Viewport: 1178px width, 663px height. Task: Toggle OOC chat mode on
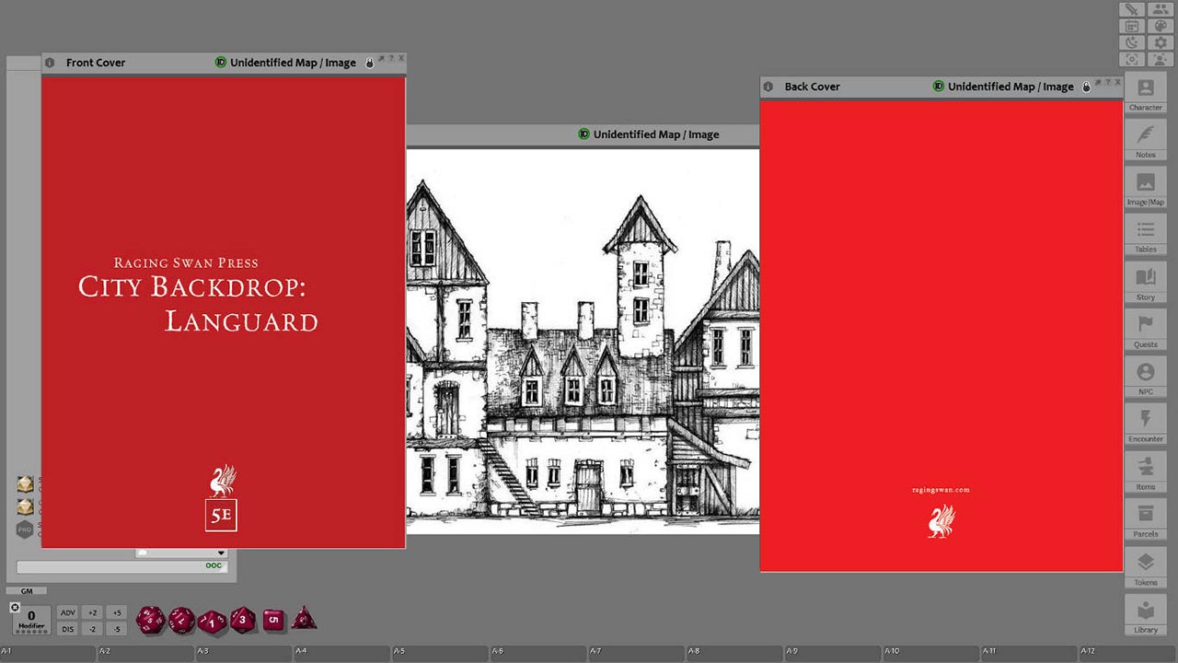pos(213,565)
